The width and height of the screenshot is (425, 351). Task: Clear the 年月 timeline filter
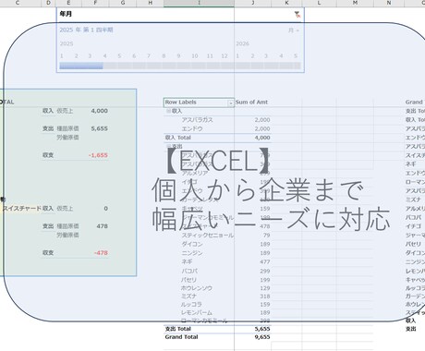[297, 14]
